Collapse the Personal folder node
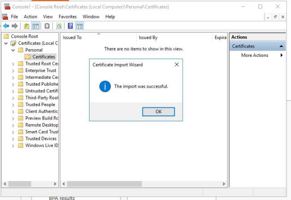 pyautogui.click(x=13, y=50)
